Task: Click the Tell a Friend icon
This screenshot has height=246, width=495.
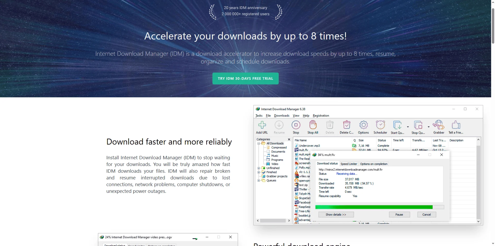Action: point(456,125)
